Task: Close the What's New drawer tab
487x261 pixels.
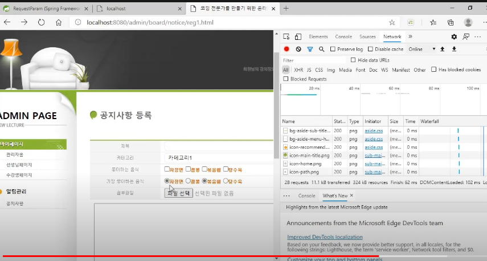Action: (351, 195)
